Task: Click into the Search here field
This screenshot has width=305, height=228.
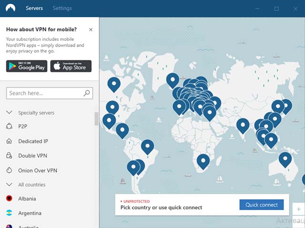Action: (50, 93)
